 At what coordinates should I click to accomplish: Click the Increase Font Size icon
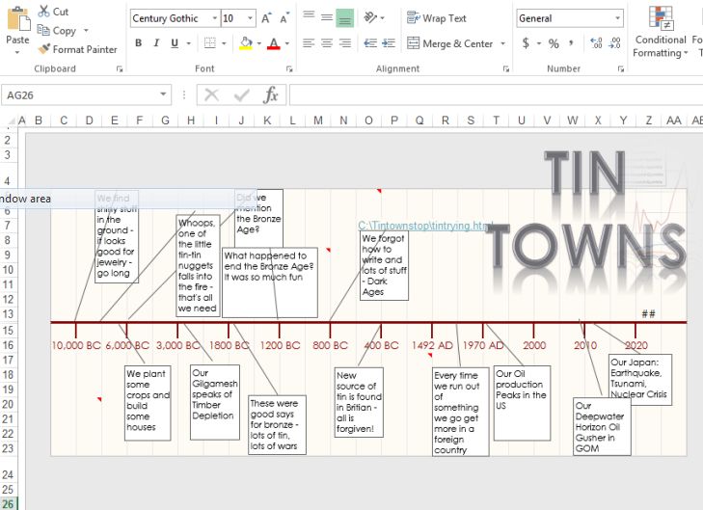(266, 18)
